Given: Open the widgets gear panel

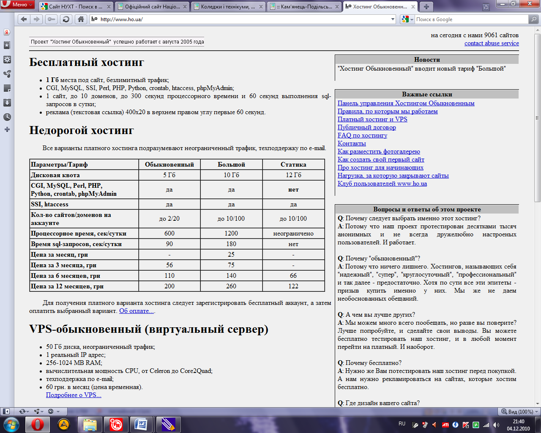Looking at the screenshot, I should pyautogui.click(x=7, y=60).
